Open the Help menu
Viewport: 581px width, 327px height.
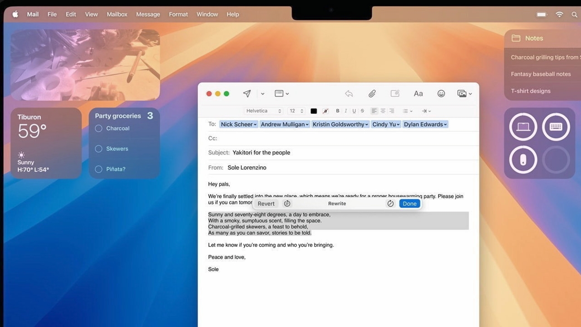[x=233, y=14]
